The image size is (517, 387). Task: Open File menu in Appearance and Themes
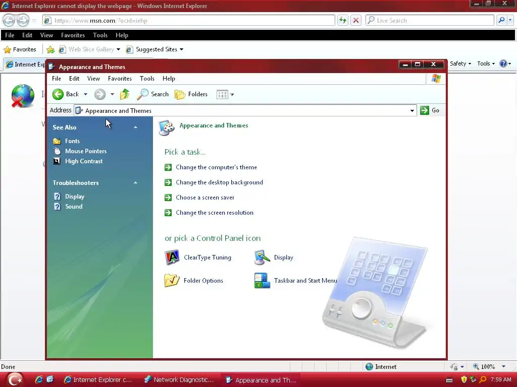coord(57,79)
